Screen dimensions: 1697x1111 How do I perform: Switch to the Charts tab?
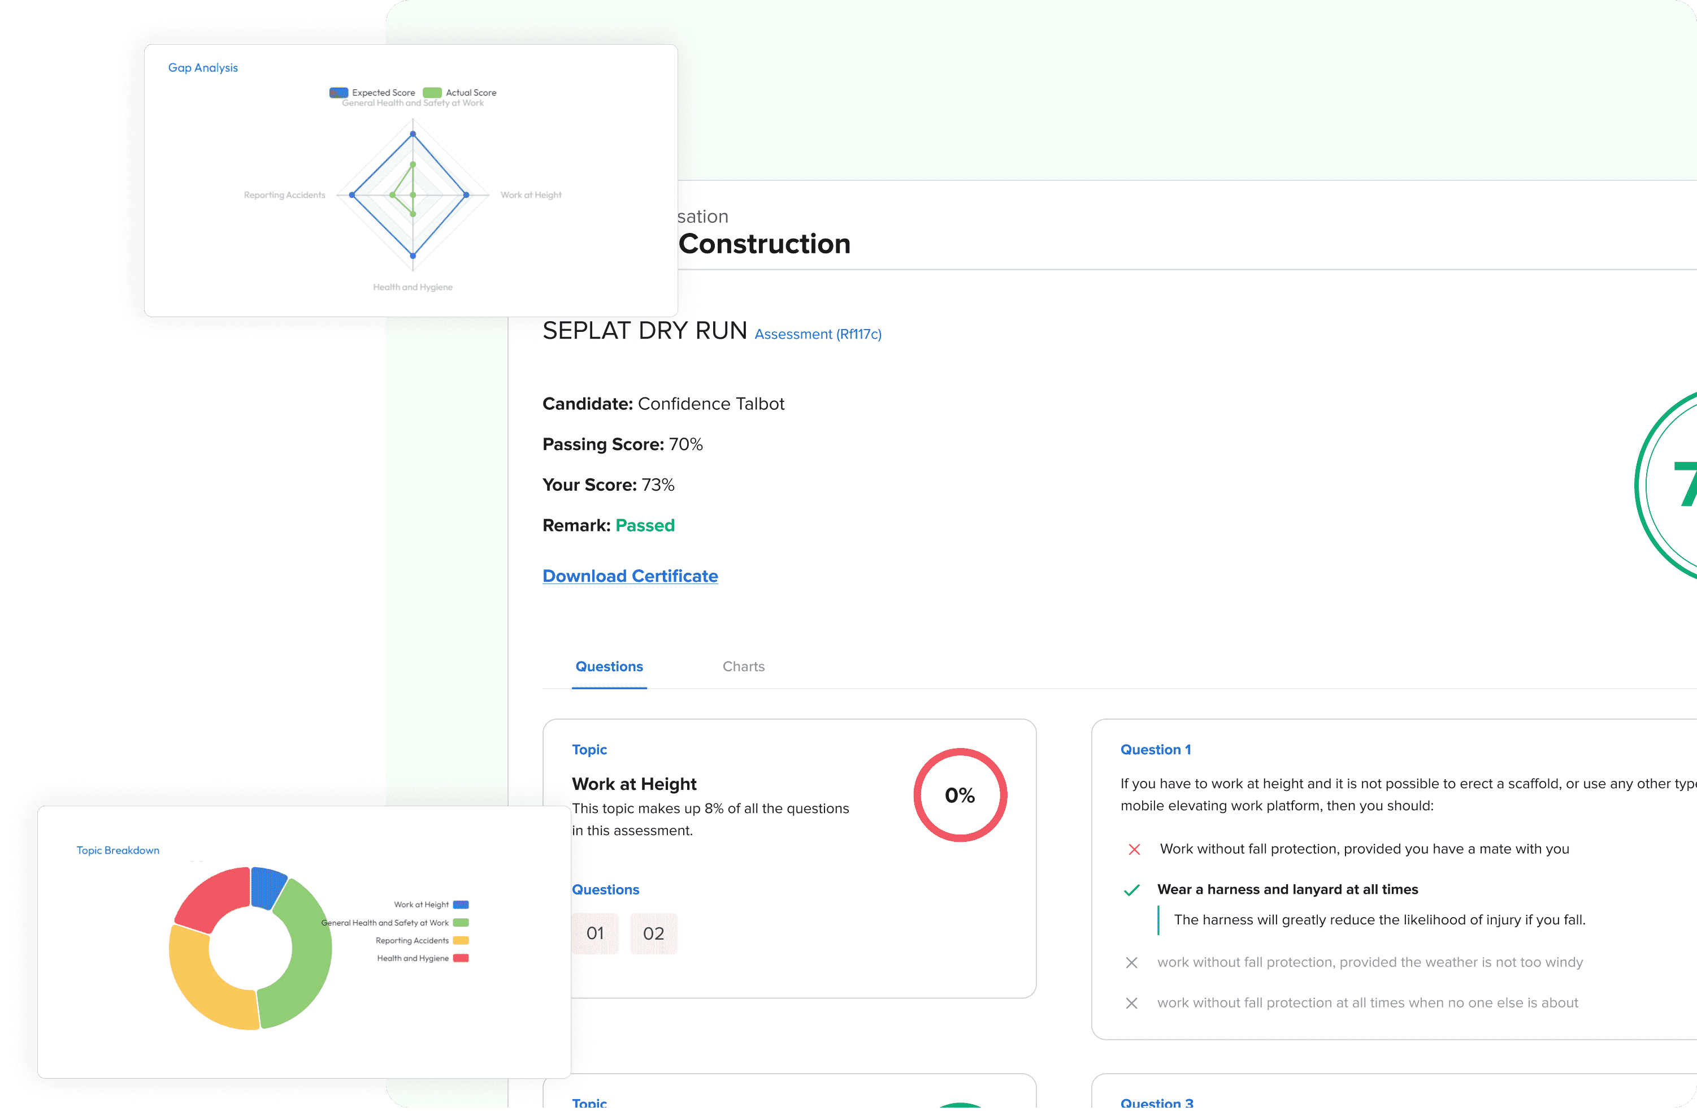743,667
